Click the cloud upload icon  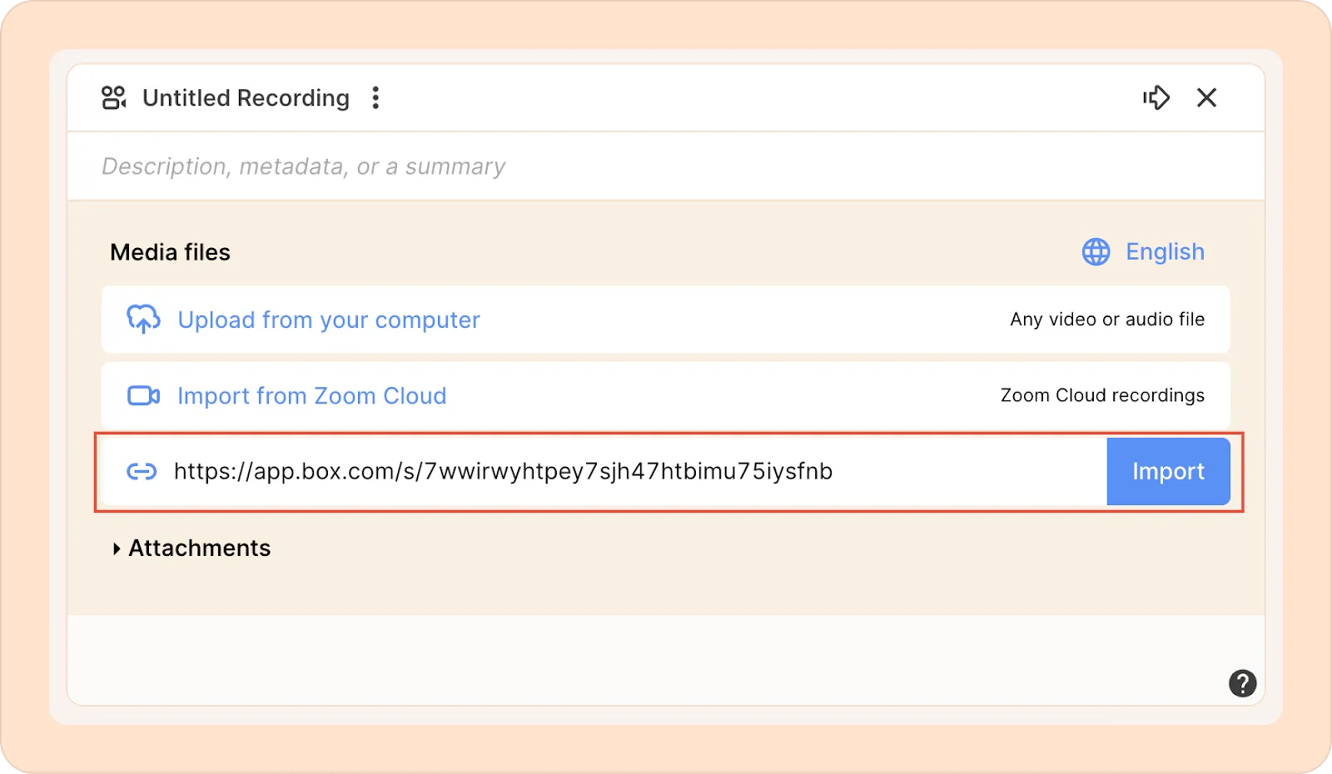click(x=143, y=320)
